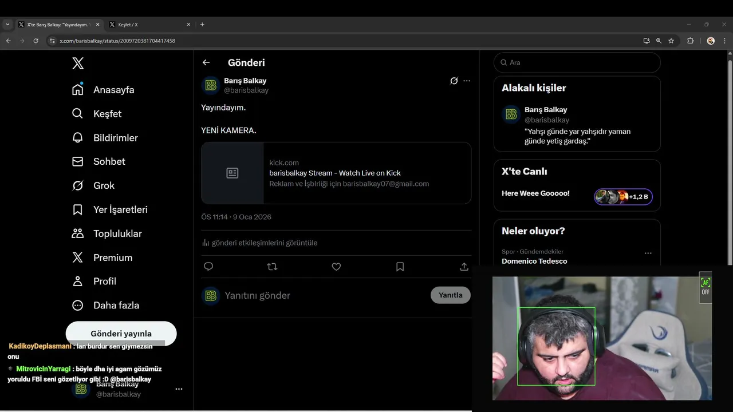
Task: Open account menu ellipsis at bottom left
Action: (179, 389)
